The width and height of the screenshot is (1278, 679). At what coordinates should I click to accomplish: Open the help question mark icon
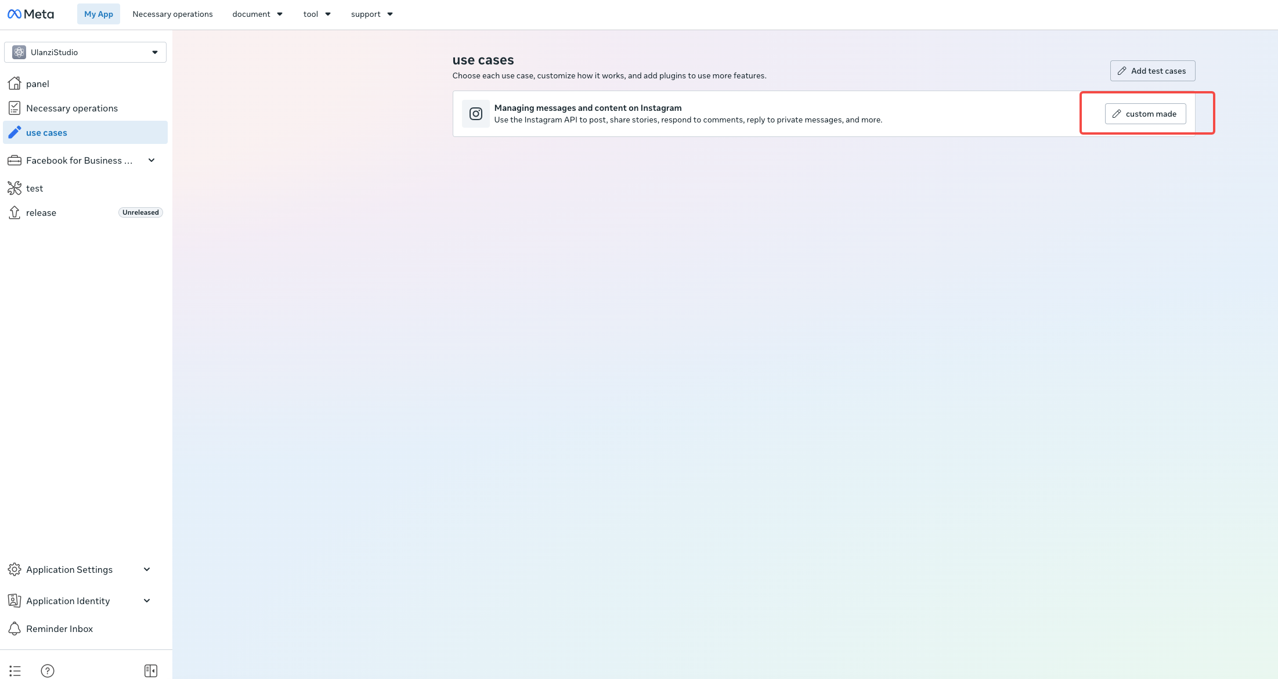[48, 671]
